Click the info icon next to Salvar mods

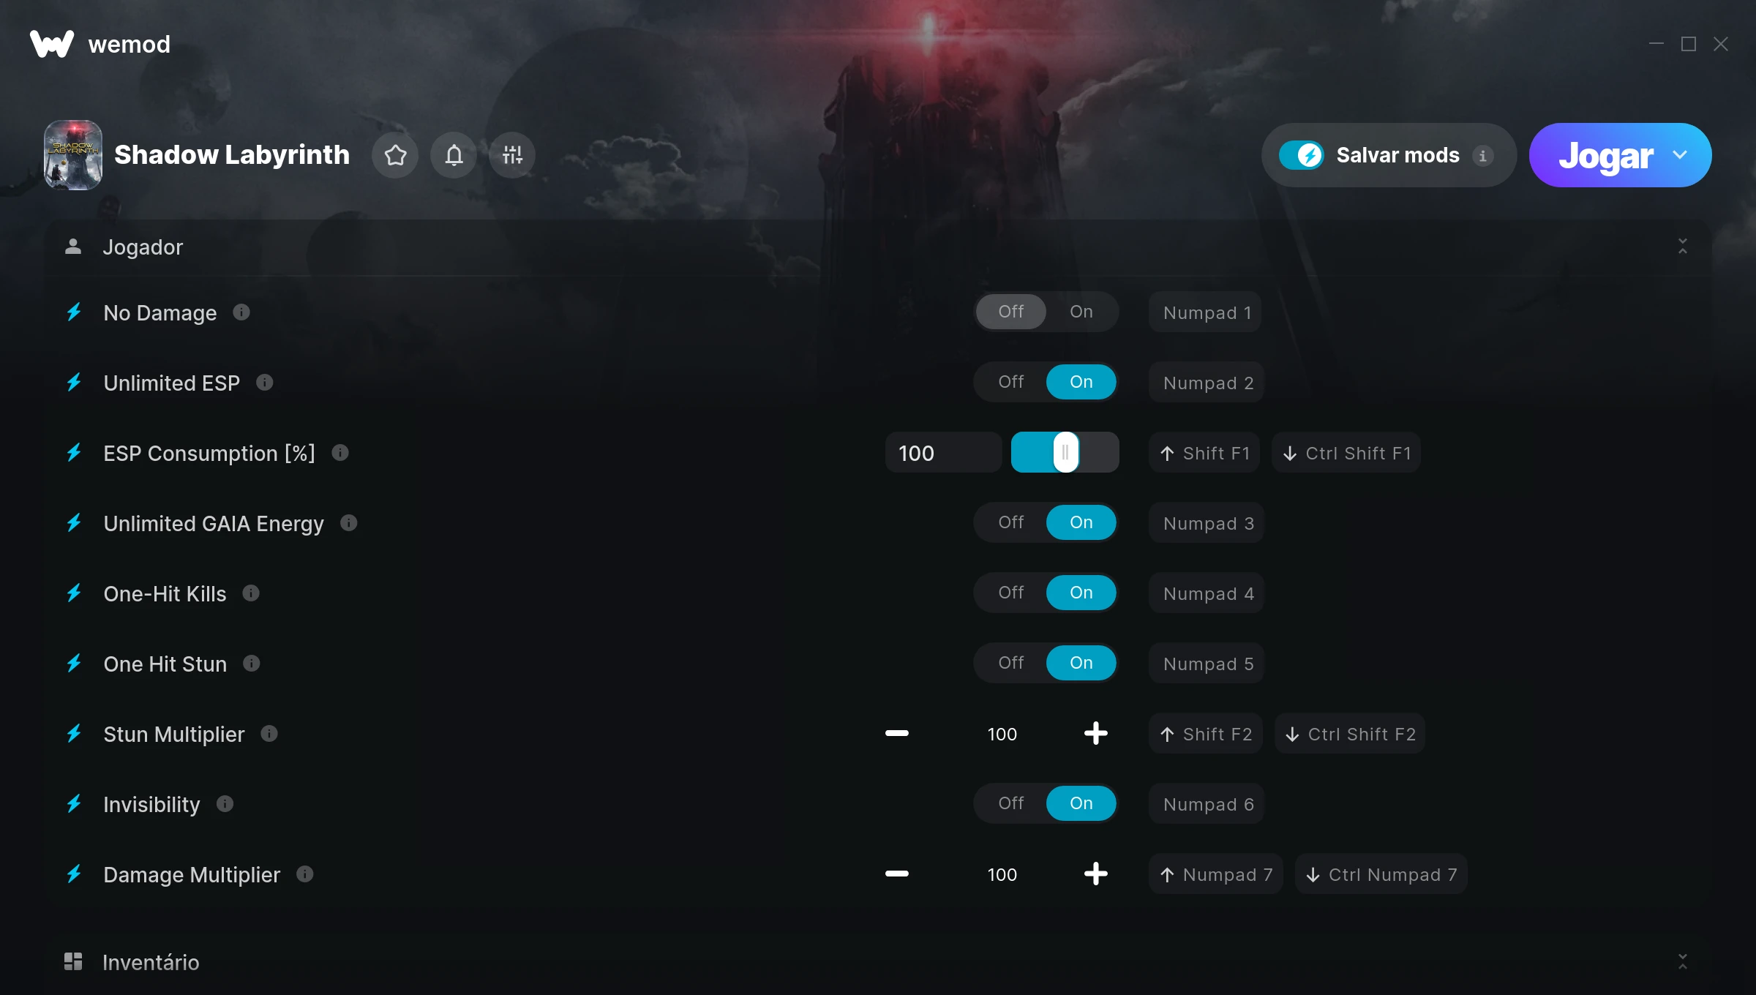pyautogui.click(x=1483, y=156)
